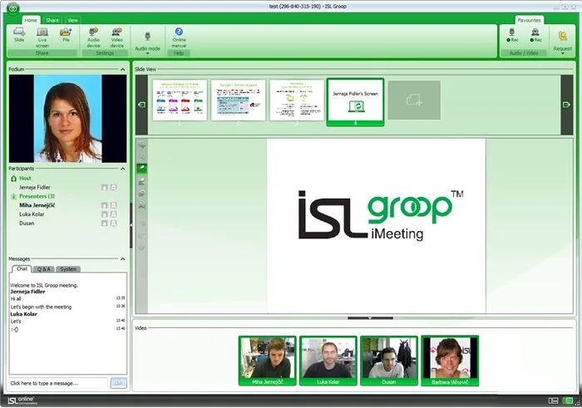Toggle Dusan's webcam icon

tap(114, 224)
